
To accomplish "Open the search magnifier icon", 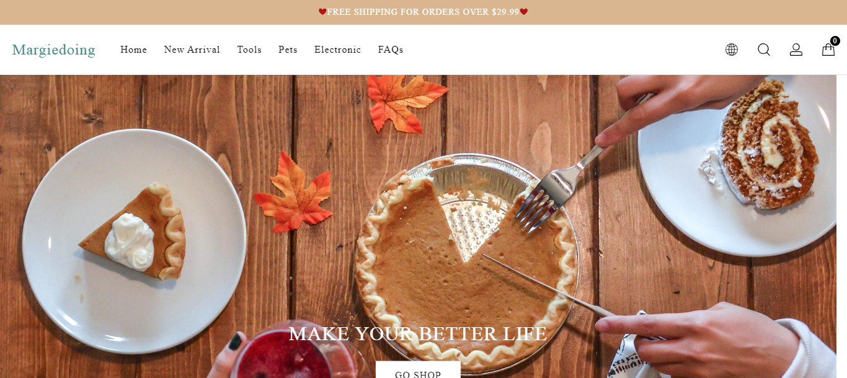I will (764, 50).
